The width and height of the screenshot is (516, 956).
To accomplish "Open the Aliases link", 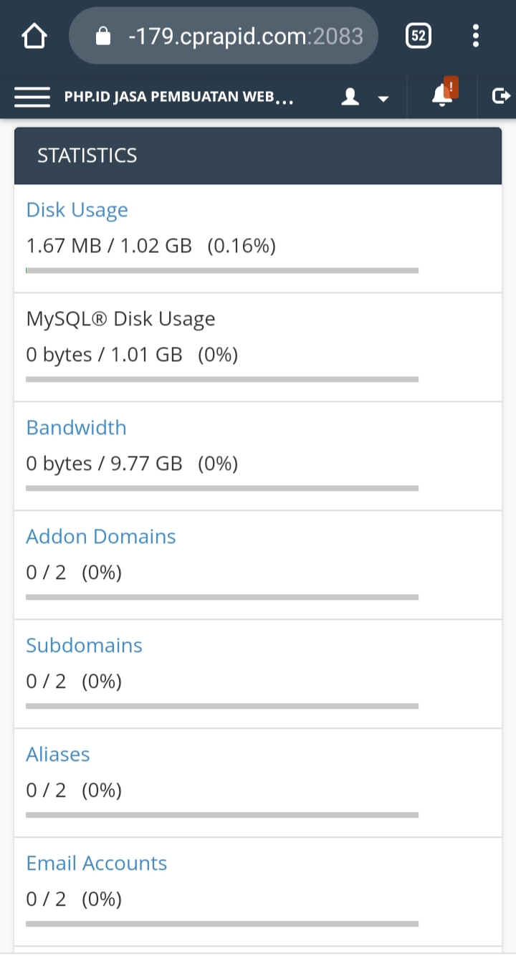I will point(58,755).
